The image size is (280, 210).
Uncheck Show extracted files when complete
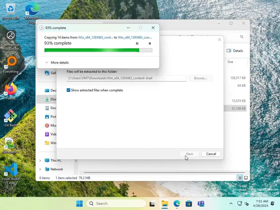(68, 90)
